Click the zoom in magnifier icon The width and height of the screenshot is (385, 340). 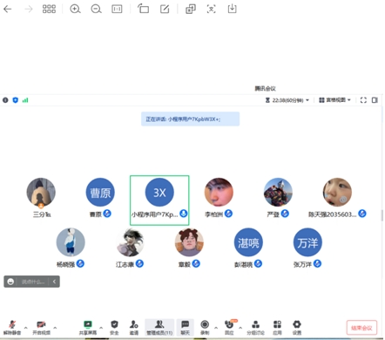(75, 9)
